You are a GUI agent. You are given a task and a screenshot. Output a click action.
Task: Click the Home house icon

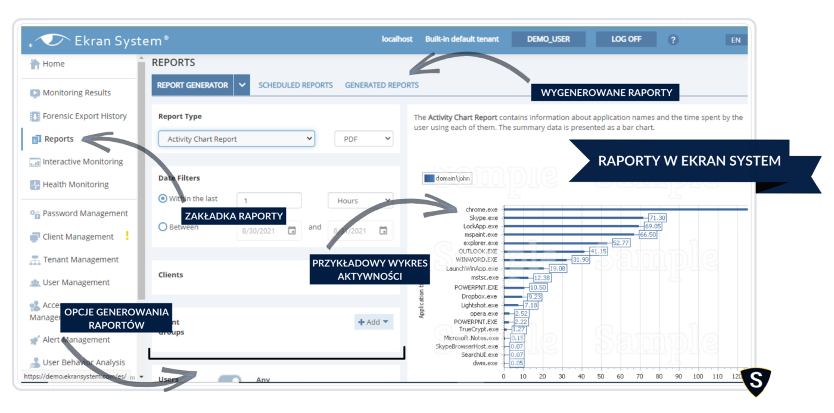(35, 64)
